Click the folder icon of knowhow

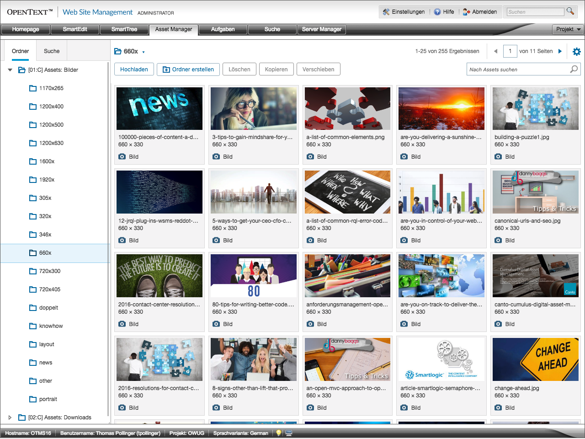(x=33, y=326)
